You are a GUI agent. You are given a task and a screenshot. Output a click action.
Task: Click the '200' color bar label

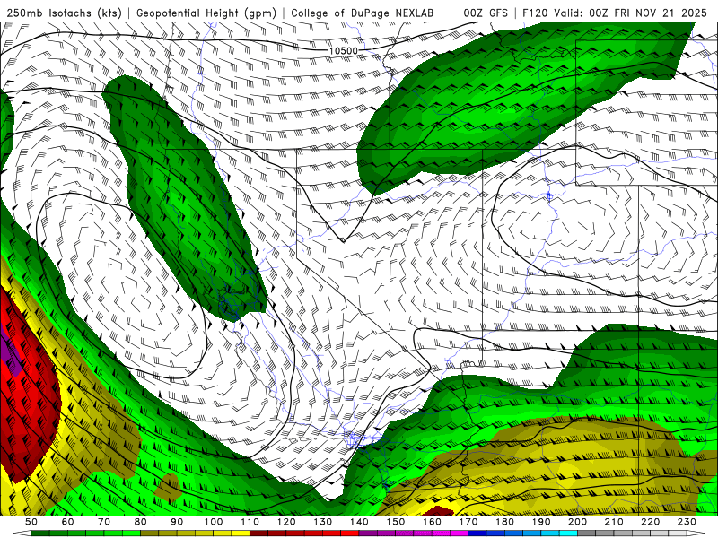pos(577,522)
